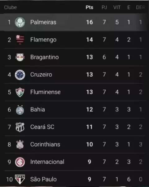
Task: Open the Flamengo team name link
Action: click(43, 40)
